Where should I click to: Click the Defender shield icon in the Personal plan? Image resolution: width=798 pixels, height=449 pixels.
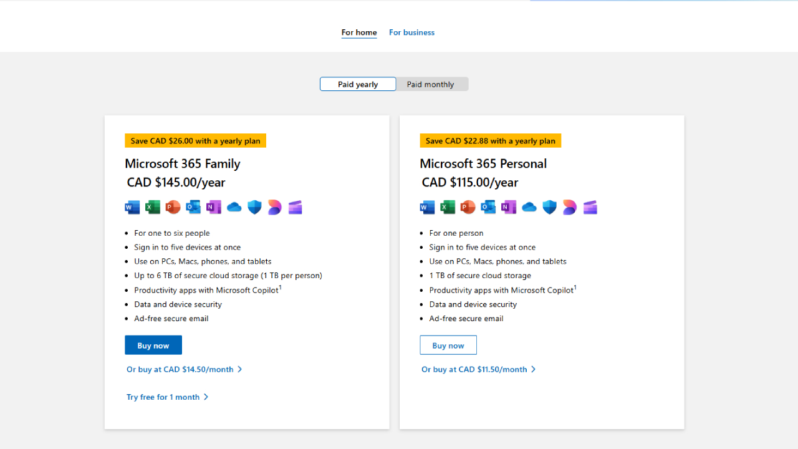coord(549,207)
